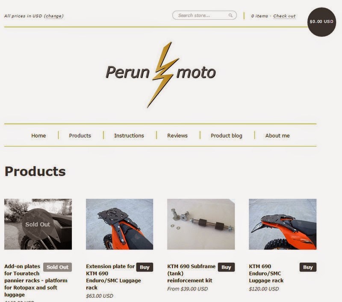342x302 pixels.
Task: Buy the Extension plate for KTM 690
Action: click(x=144, y=267)
